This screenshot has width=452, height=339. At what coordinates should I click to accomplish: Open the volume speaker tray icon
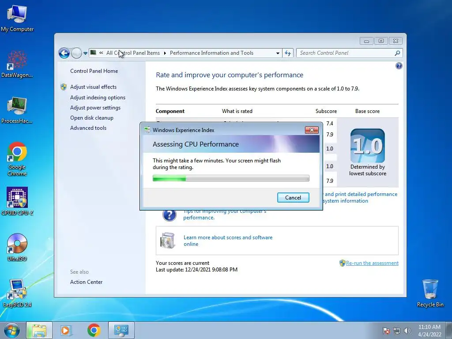(407, 331)
